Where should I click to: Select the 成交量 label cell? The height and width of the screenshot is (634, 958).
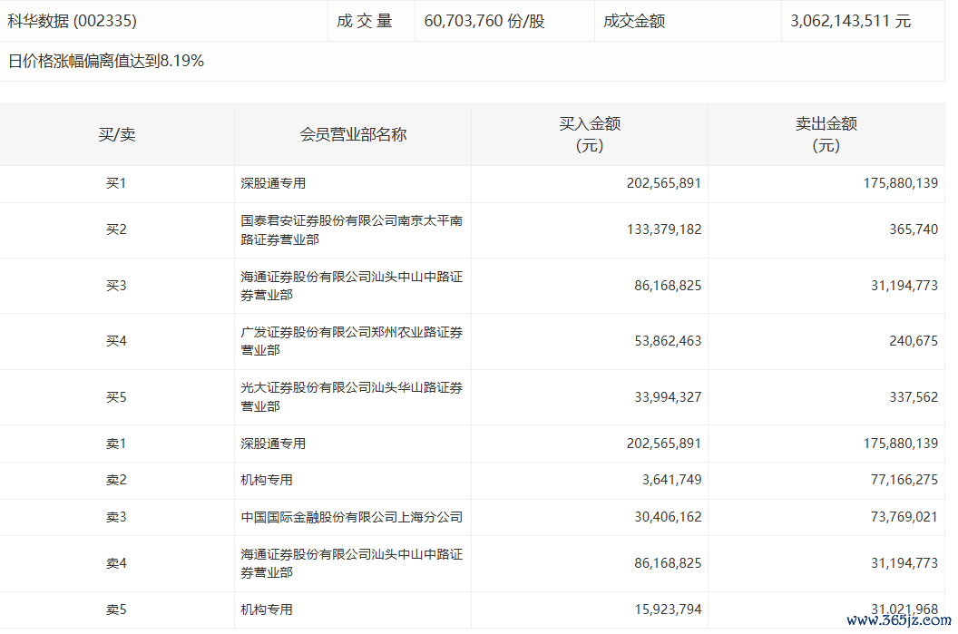(364, 21)
